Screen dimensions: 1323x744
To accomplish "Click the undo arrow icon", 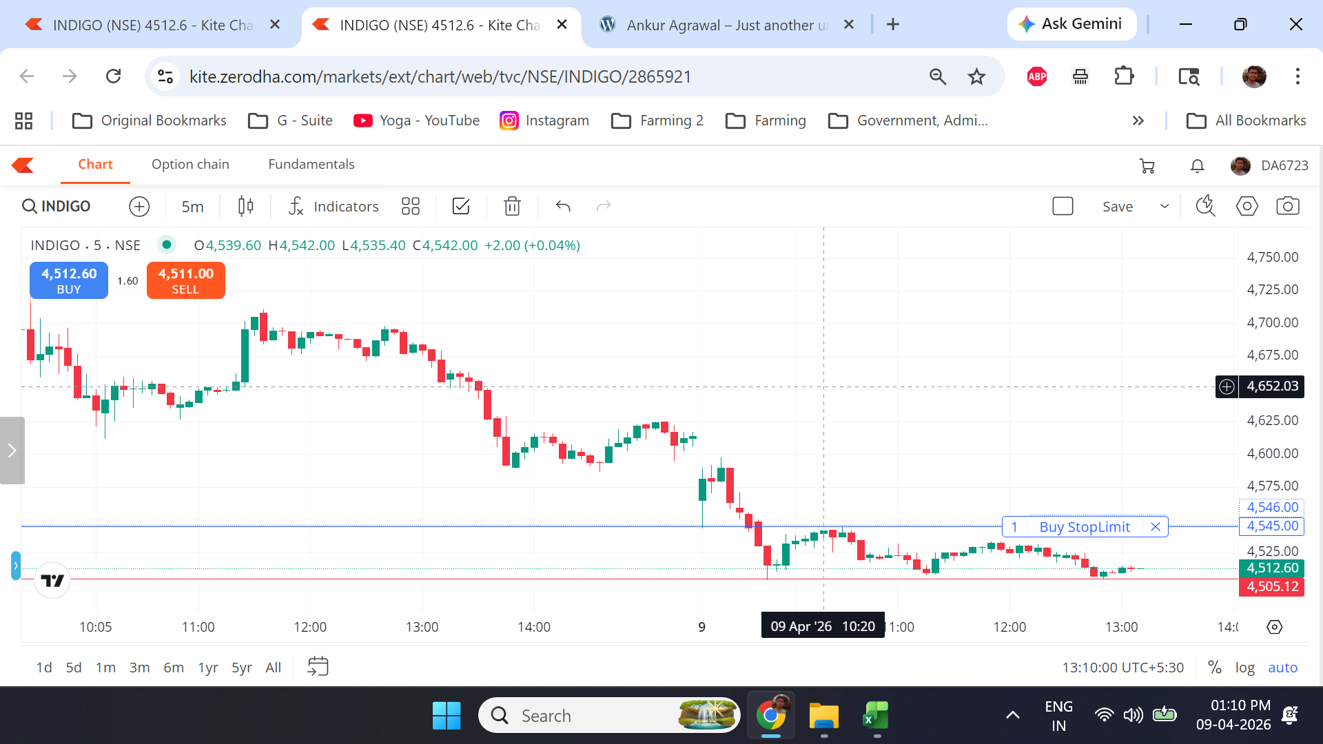I will pos(563,206).
